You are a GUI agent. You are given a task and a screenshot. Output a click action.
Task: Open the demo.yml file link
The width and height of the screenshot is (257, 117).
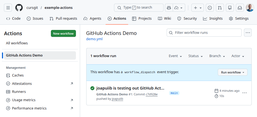94,39
